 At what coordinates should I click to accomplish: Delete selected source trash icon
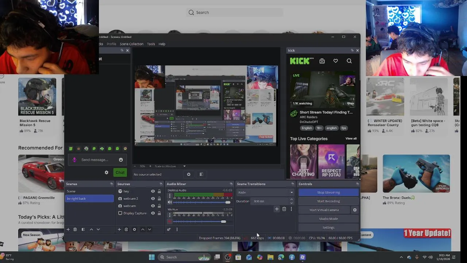coord(126,229)
